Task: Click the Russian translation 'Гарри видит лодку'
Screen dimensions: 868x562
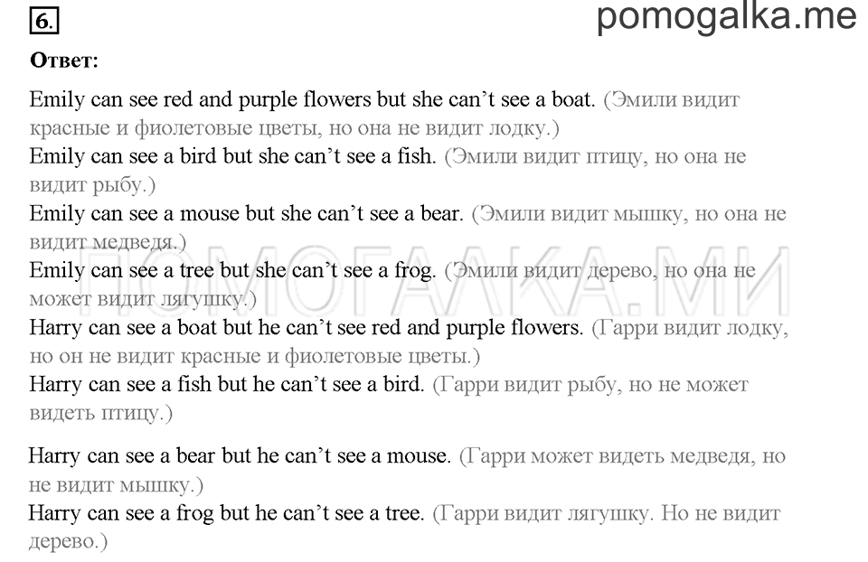Action: pyautogui.click(x=692, y=329)
